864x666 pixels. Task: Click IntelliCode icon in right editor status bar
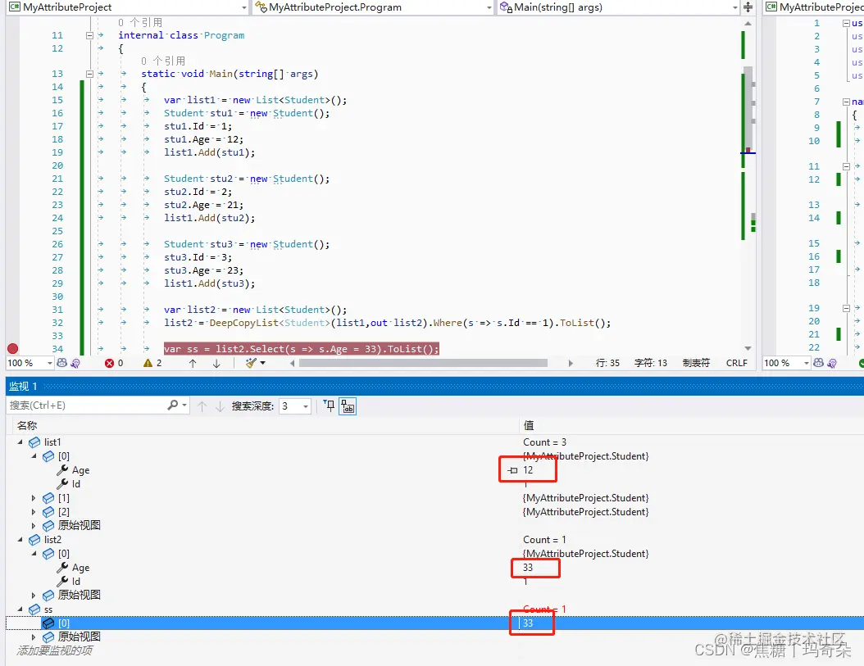832,363
